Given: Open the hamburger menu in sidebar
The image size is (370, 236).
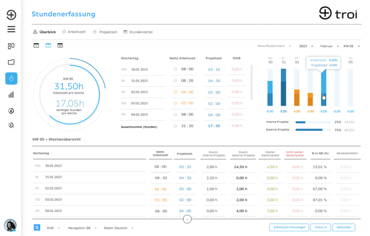Looking at the screenshot, I should (11, 29).
